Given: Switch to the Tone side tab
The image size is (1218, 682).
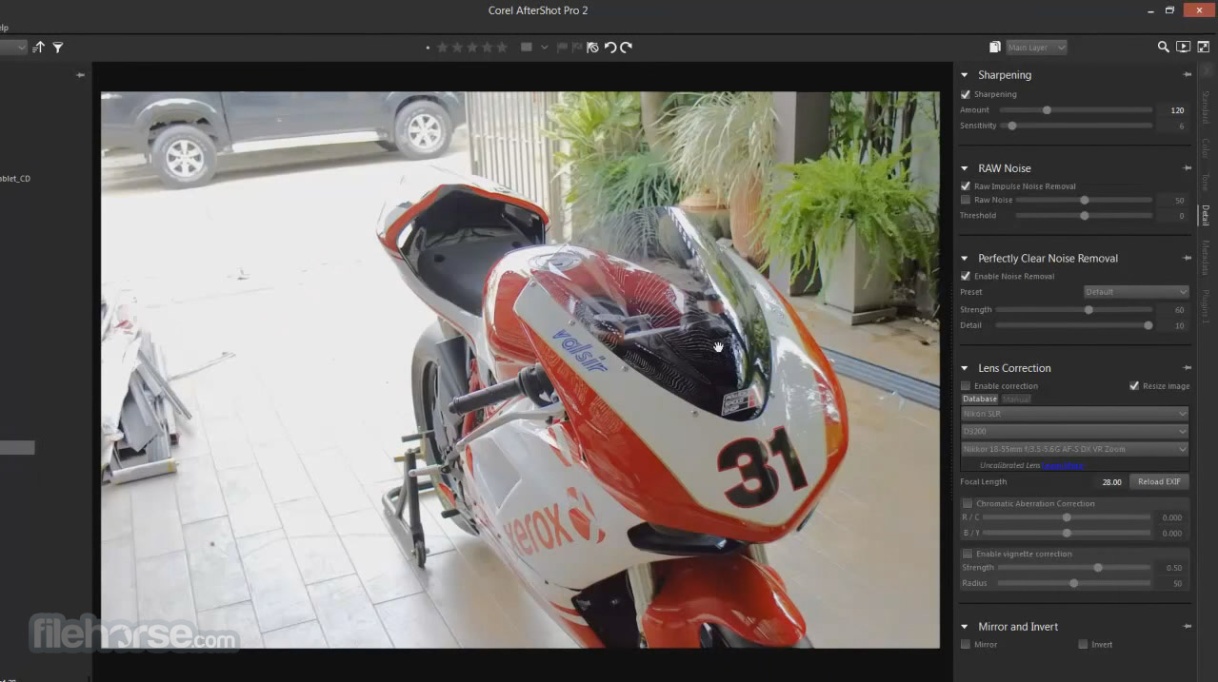Looking at the screenshot, I should 1205,182.
